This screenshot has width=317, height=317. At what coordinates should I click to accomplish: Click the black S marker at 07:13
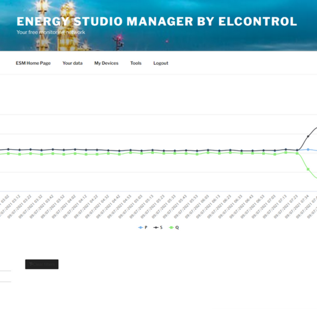pos(286,150)
